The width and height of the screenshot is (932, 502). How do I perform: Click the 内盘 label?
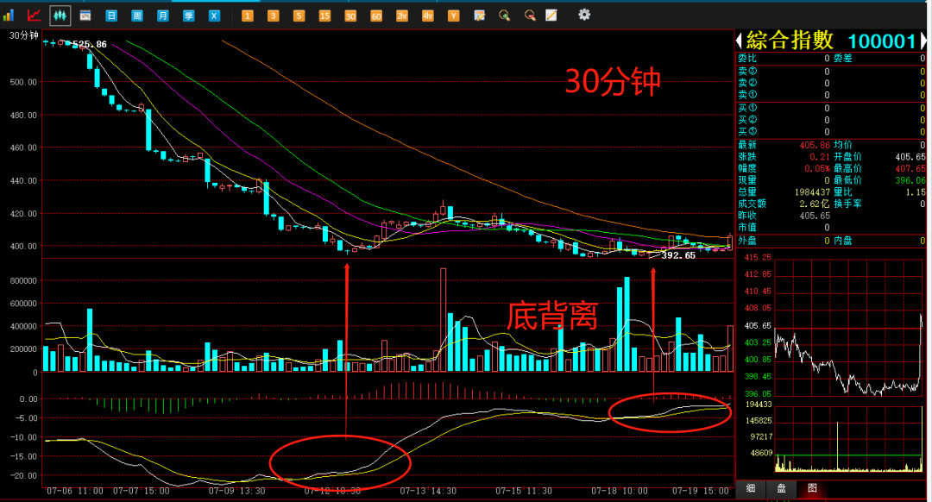(843, 241)
